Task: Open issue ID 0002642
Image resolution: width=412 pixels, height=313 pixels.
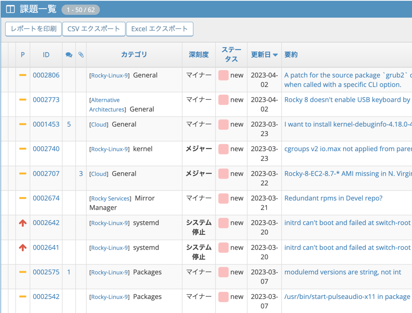Action: [46, 223]
